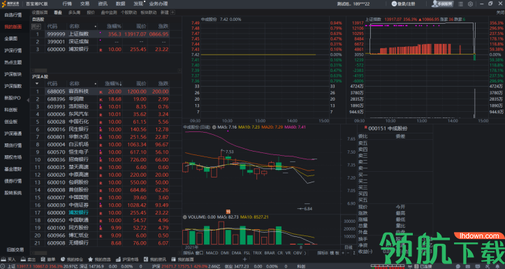Open 沪深指数 in the sidebar

pyautogui.click(x=13, y=86)
